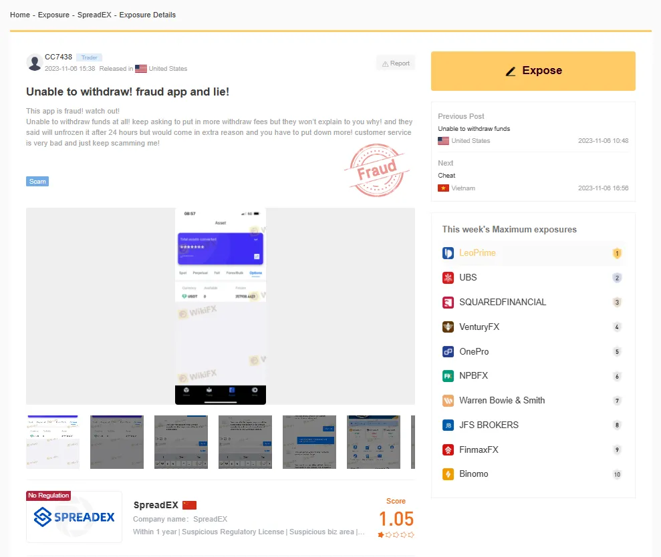
Task: Click the Trader badge next to CC7438
Action: (x=89, y=57)
